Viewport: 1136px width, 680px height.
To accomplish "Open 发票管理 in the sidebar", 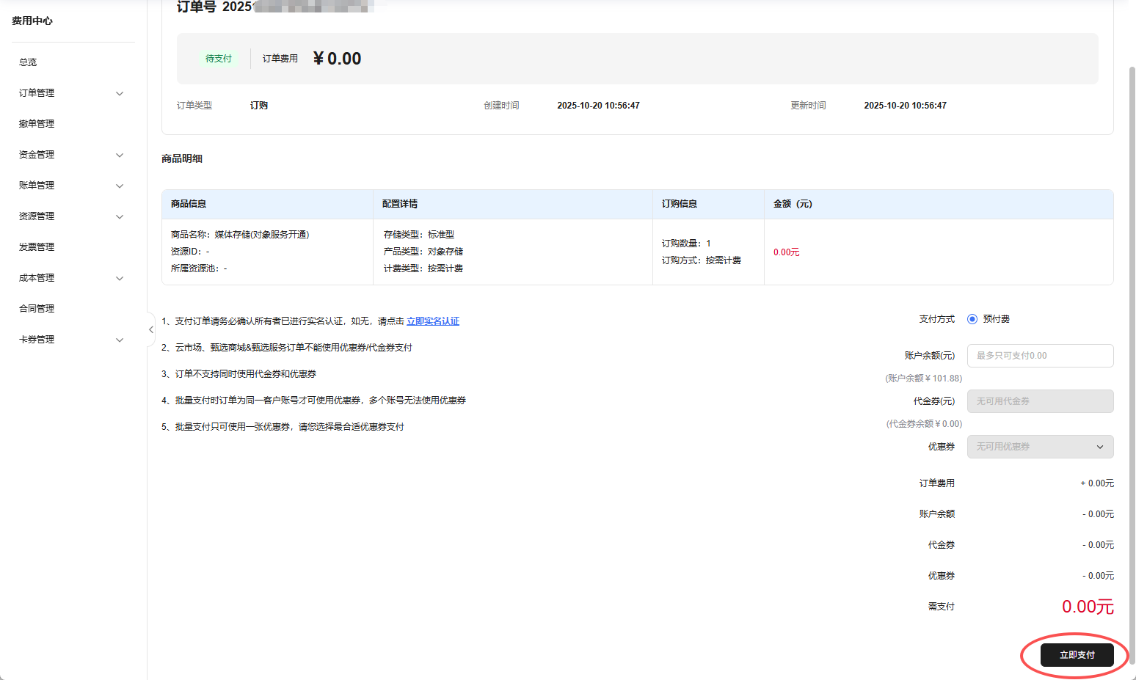I will click(37, 247).
